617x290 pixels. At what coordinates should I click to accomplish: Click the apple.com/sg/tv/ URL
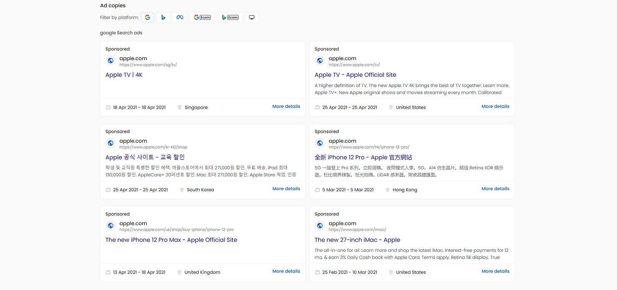click(148, 65)
